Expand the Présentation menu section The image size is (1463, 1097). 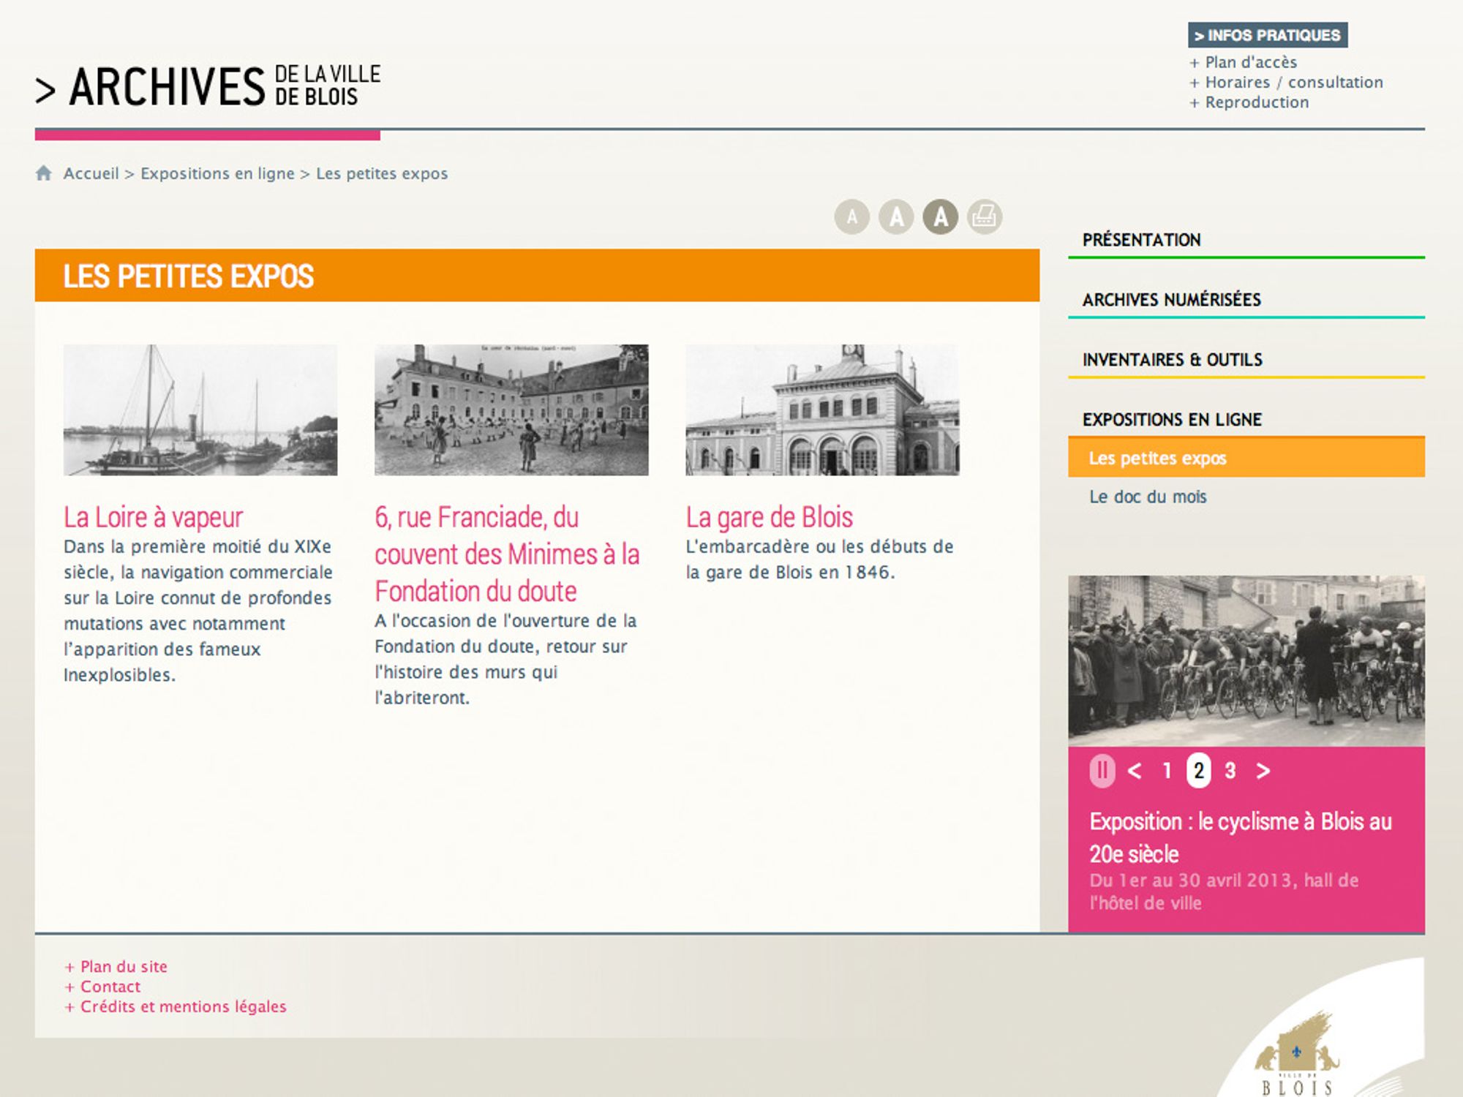[1142, 240]
